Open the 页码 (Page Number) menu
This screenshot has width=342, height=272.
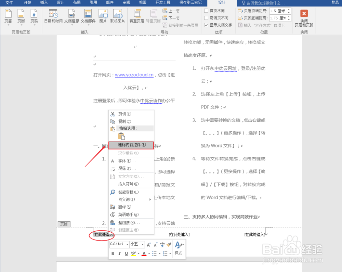pos(34,17)
